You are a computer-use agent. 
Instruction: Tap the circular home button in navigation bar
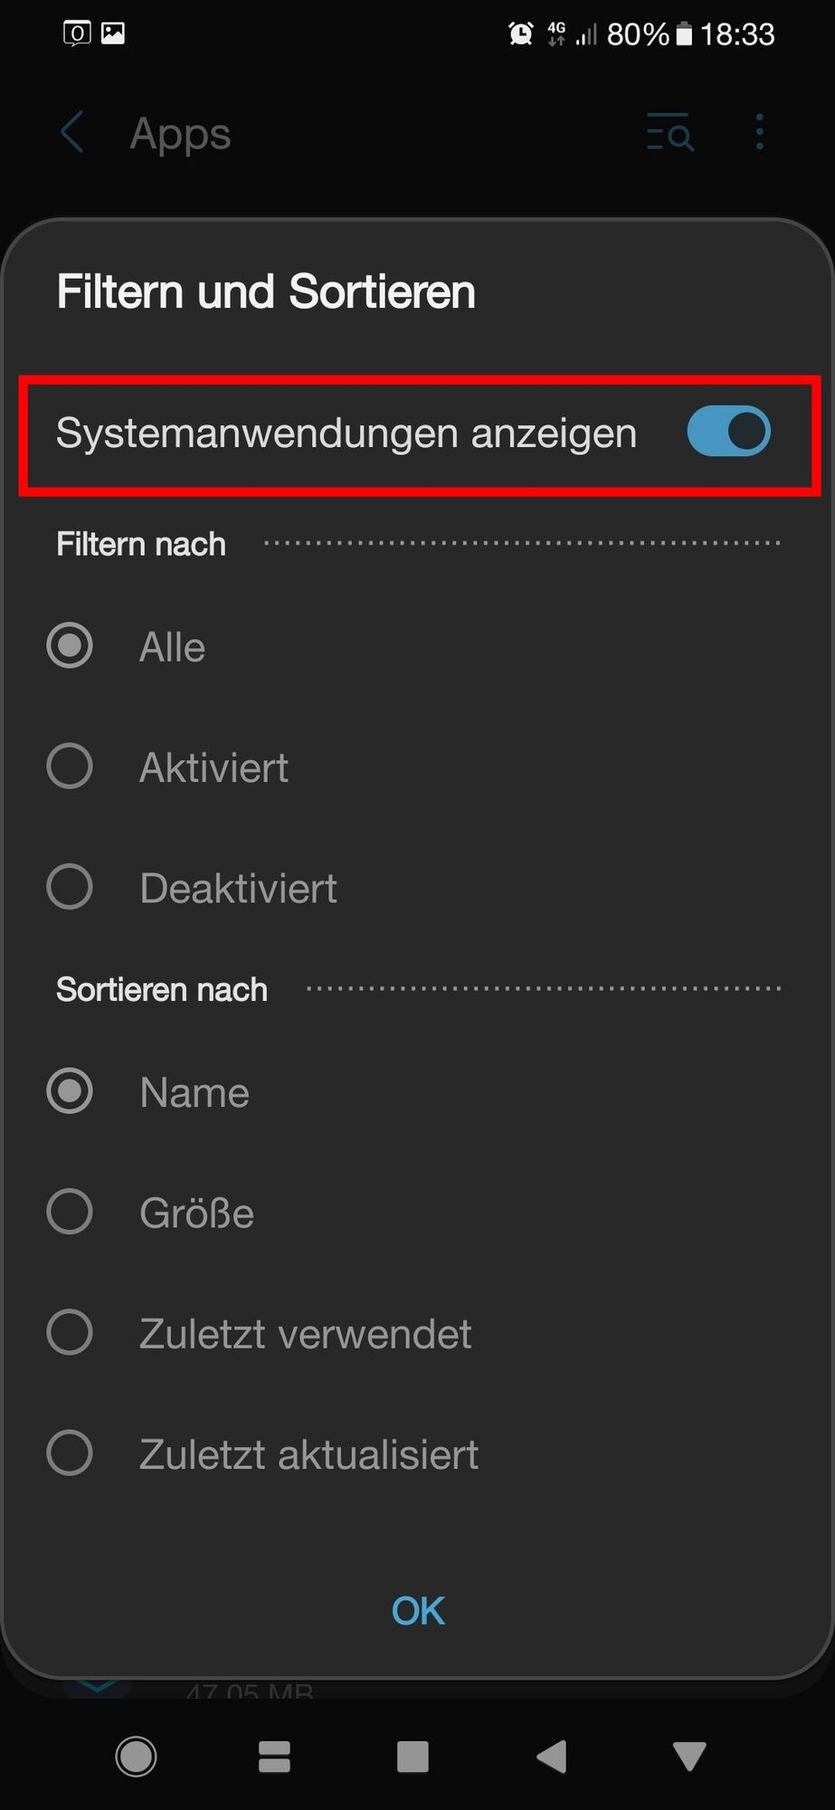pyautogui.click(x=136, y=1757)
